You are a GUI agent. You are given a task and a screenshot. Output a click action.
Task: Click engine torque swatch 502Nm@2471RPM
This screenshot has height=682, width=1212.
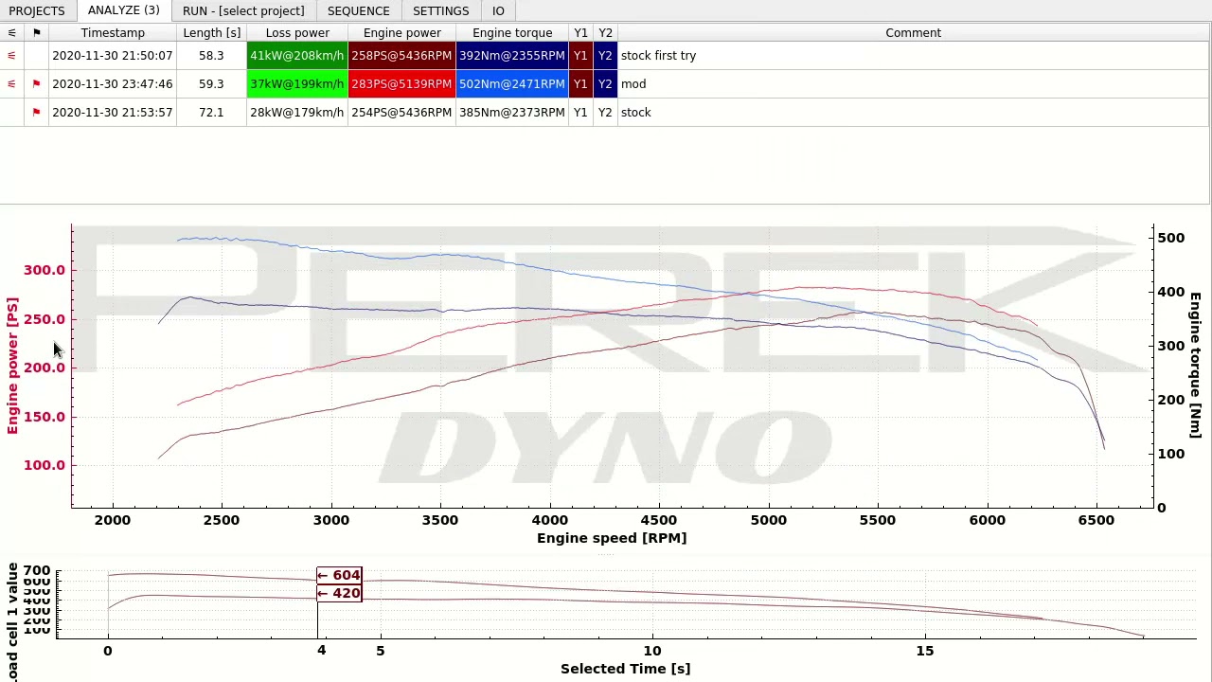[512, 83]
